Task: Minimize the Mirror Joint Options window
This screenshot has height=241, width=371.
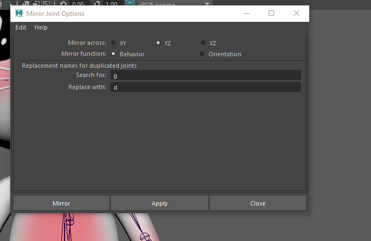Action: click(247, 13)
